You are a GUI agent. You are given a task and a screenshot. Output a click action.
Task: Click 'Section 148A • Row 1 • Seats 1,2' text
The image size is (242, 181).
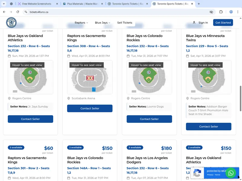(x=89, y=170)
